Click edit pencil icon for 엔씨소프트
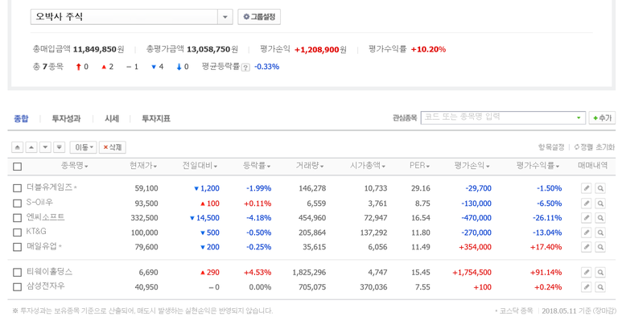622x321 pixels. tap(587, 218)
